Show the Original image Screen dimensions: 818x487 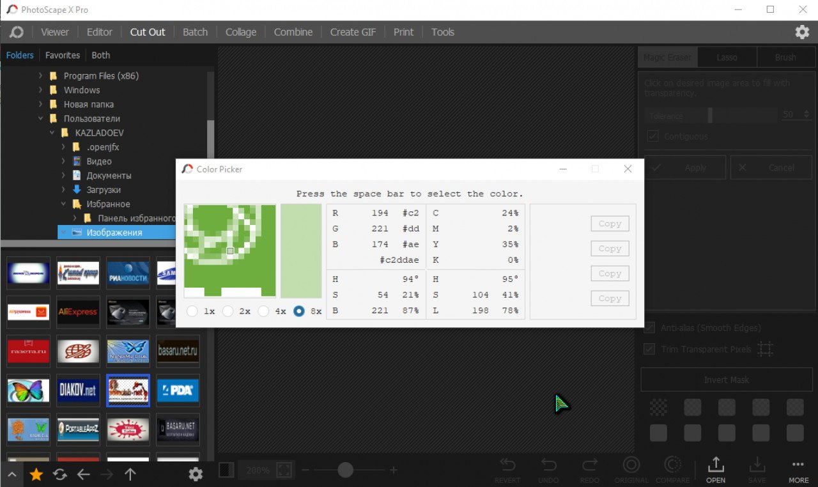coord(631,470)
